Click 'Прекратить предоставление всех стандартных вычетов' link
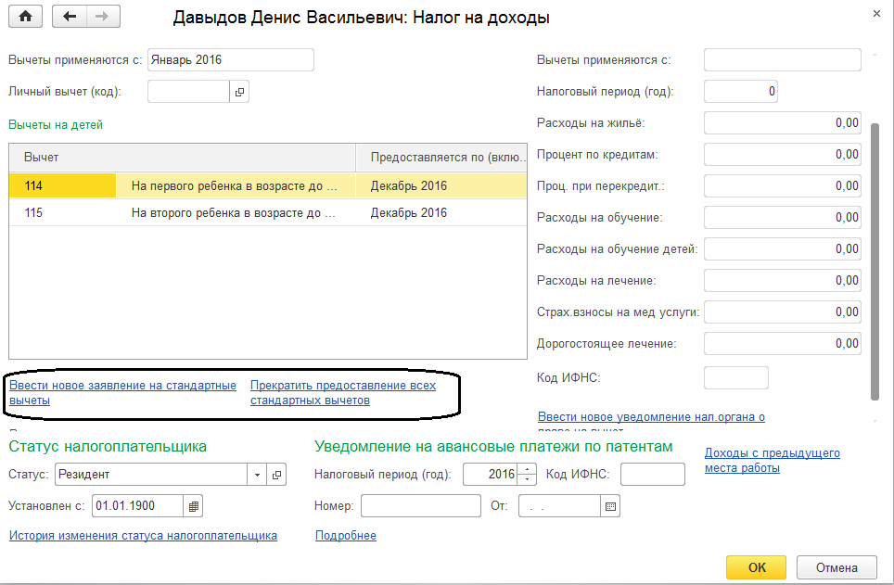The width and height of the screenshot is (894, 585). tap(342, 392)
